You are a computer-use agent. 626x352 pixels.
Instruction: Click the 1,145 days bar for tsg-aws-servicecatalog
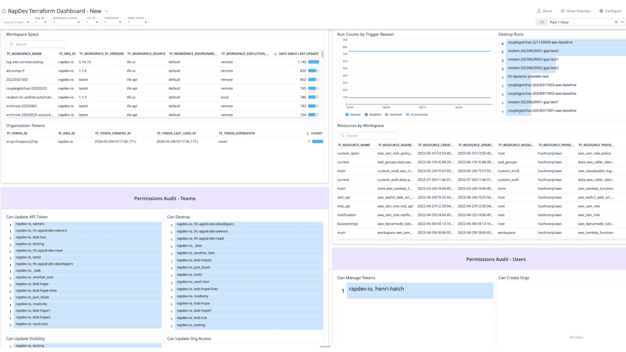(314, 62)
